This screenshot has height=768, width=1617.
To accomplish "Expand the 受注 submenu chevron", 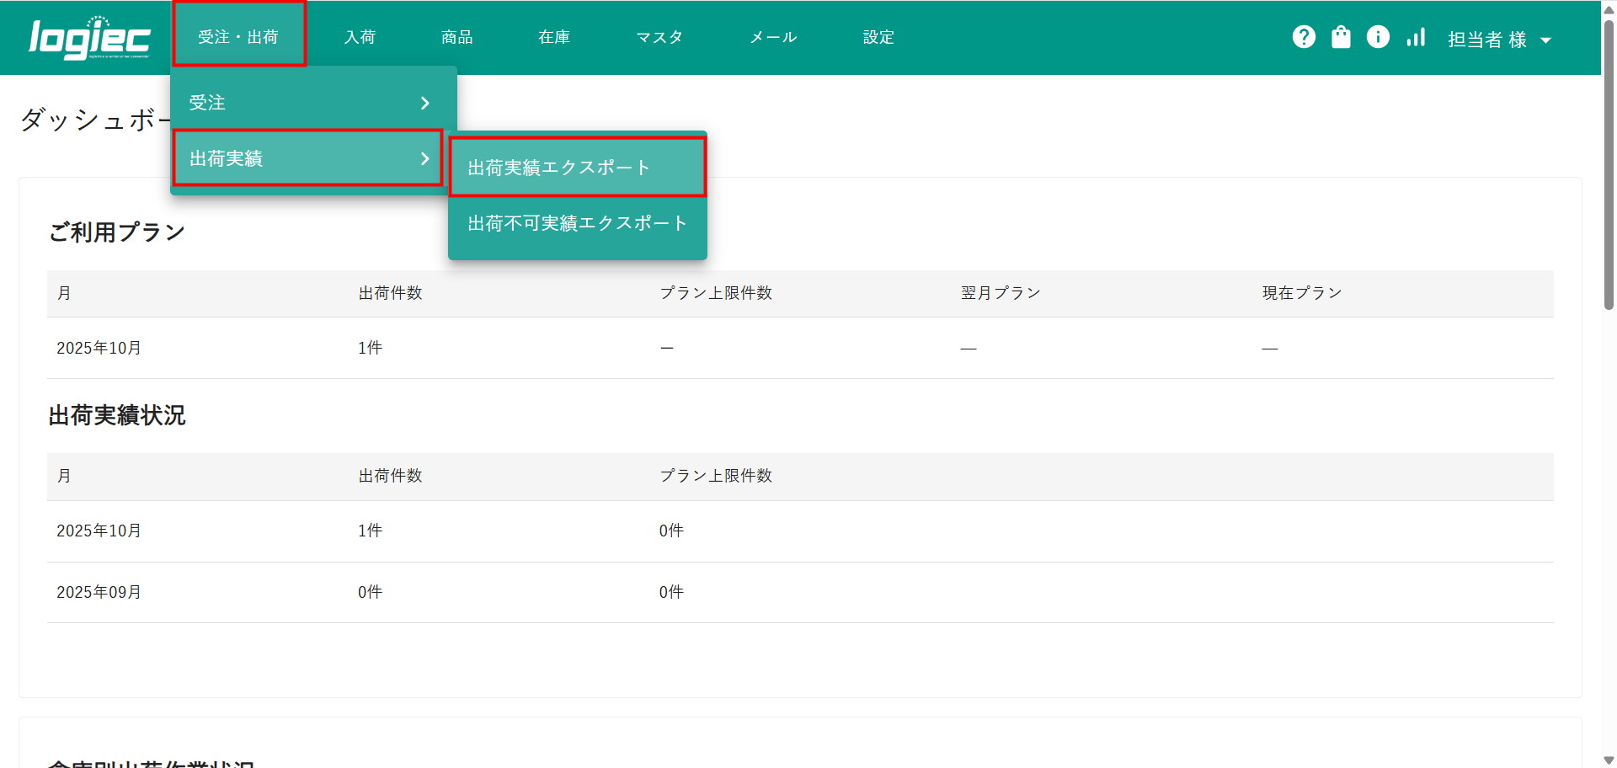I will (425, 103).
